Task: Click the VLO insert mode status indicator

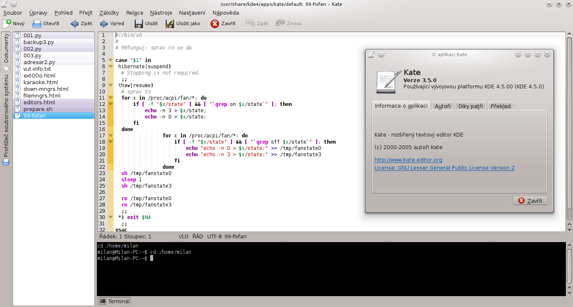Action: (x=183, y=237)
